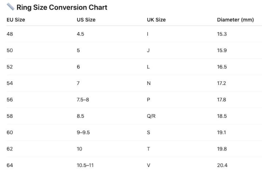Click the US size 7.5–8 cell

[83, 100]
